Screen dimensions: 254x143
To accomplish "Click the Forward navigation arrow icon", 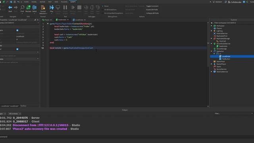I will (x=16, y=8).
